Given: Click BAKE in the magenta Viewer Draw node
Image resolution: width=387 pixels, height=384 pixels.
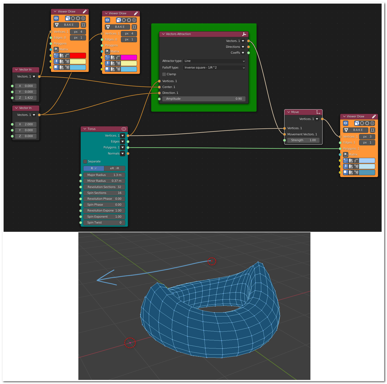Looking at the screenshot, I should pyautogui.click(x=117, y=27).
